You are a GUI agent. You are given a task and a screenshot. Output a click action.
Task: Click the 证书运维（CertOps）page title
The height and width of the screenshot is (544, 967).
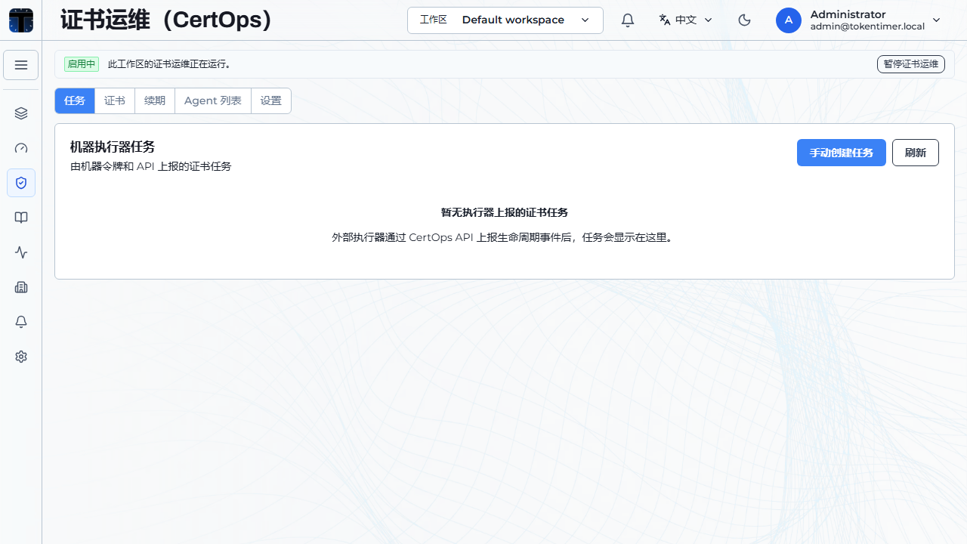click(x=166, y=20)
